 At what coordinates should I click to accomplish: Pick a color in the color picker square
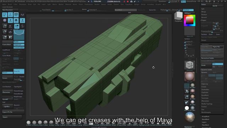189,20
